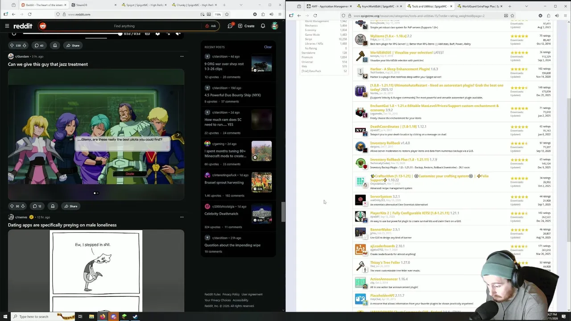Click ServerSystem plugin icon
The width and height of the screenshot is (571, 321).
pyautogui.click(x=360, y=200)
